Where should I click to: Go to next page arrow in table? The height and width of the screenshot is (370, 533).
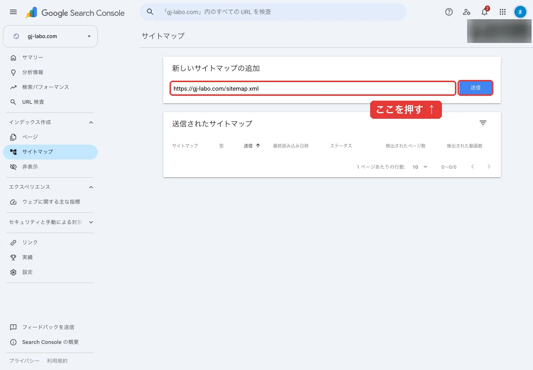click(x=489, y=166)
